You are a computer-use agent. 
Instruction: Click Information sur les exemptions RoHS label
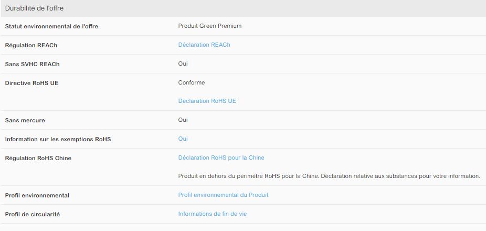click(x=58, y=139)
